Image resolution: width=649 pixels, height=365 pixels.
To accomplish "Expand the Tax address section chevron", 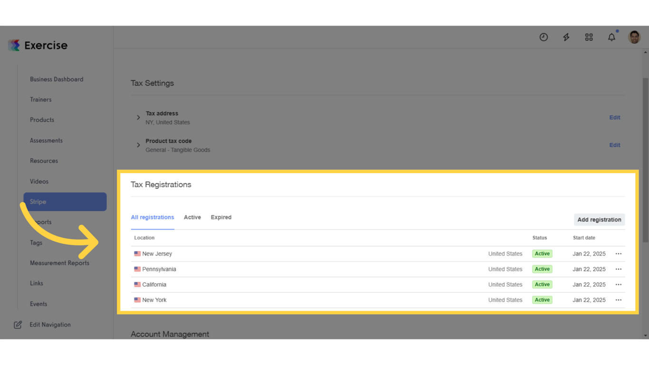I will click(x=138, y=117).
